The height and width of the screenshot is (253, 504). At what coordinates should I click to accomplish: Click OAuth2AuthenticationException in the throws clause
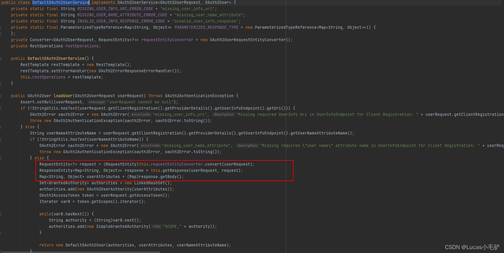199,96
